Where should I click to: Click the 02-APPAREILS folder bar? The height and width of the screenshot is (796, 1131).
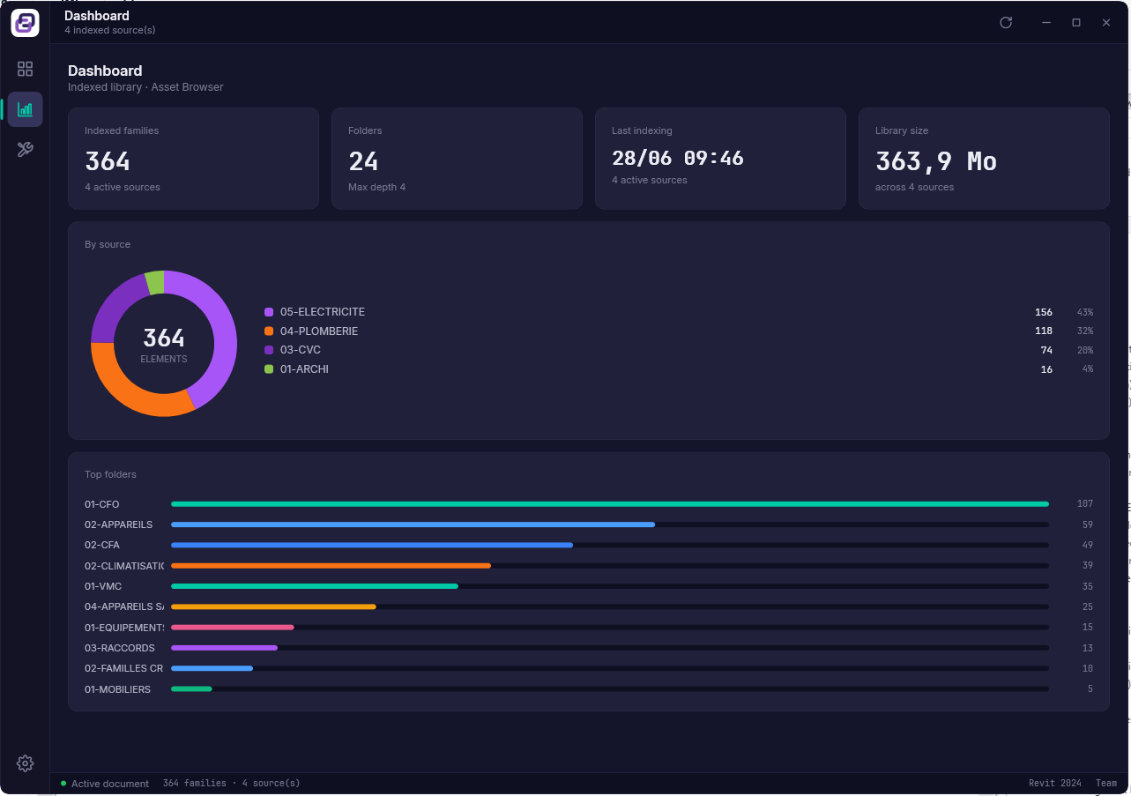coord(610,524)
